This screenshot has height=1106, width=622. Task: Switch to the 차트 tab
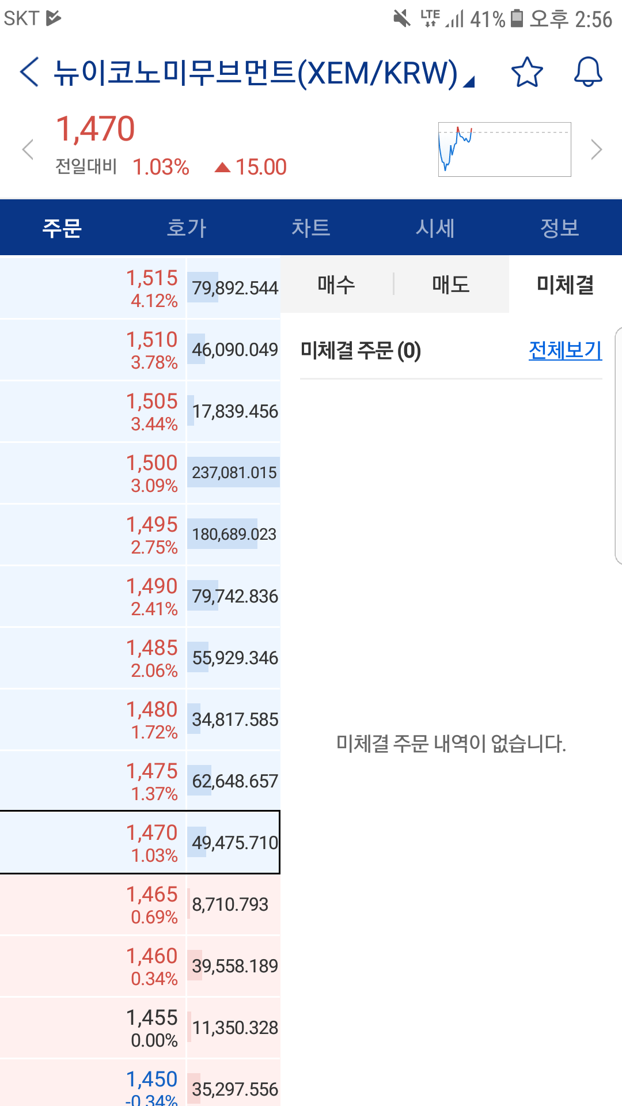pos(311,228)
